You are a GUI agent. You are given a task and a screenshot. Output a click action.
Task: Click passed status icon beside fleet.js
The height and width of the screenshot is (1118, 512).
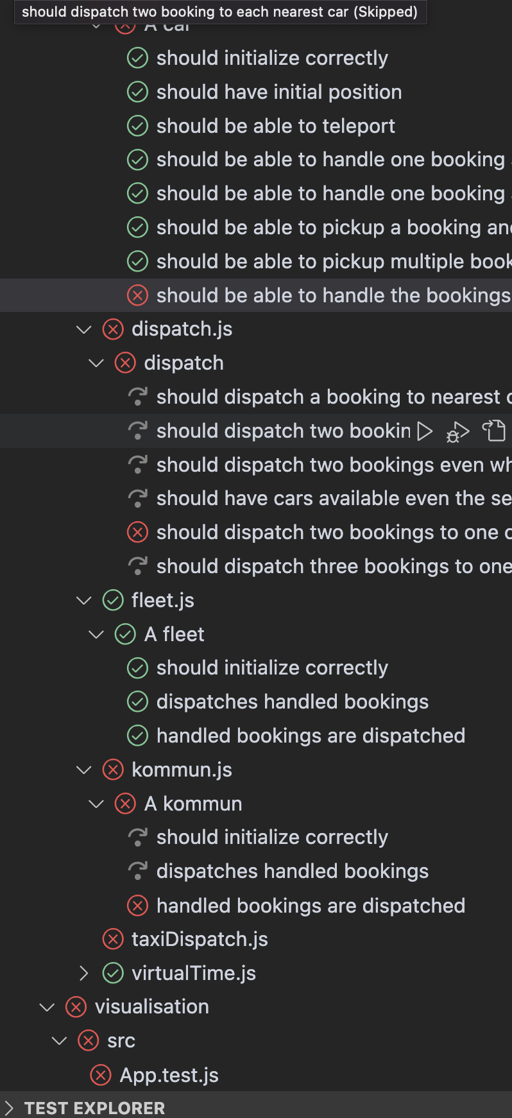coord(113,601)
